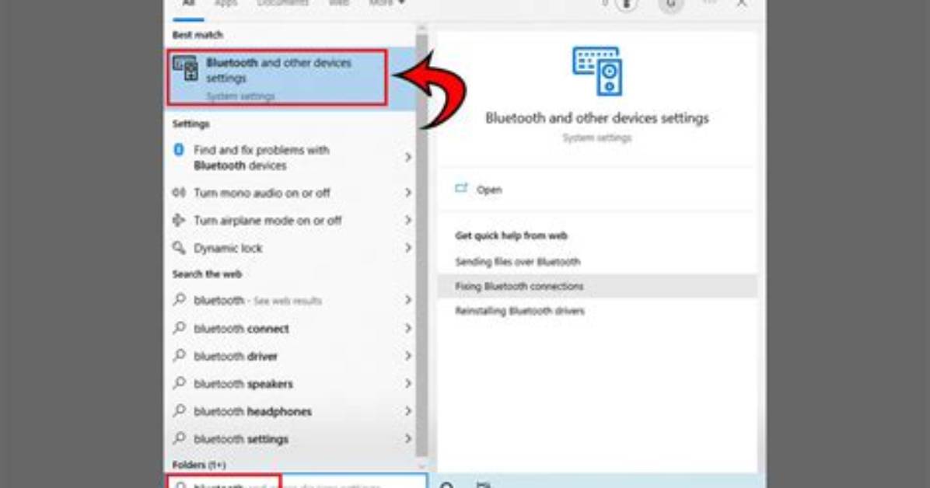
Task: Open Reinstalling Bluetooth drivers help link
Action: [x=519, y=311]
